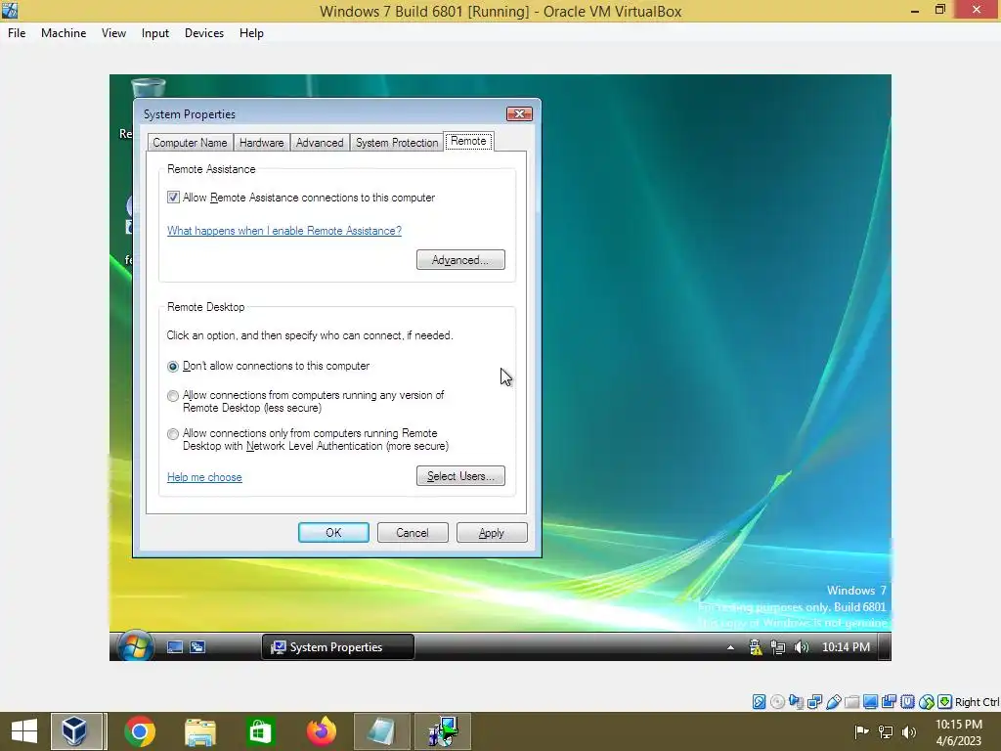Click the guest network tray icon
Viewport: 1001px width, 751px height.
777,647
